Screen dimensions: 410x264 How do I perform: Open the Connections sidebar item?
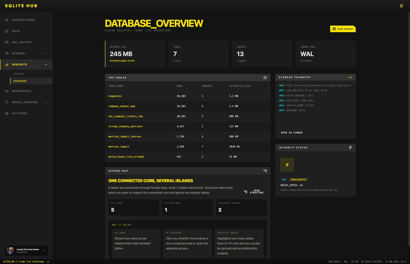(26, 20)
